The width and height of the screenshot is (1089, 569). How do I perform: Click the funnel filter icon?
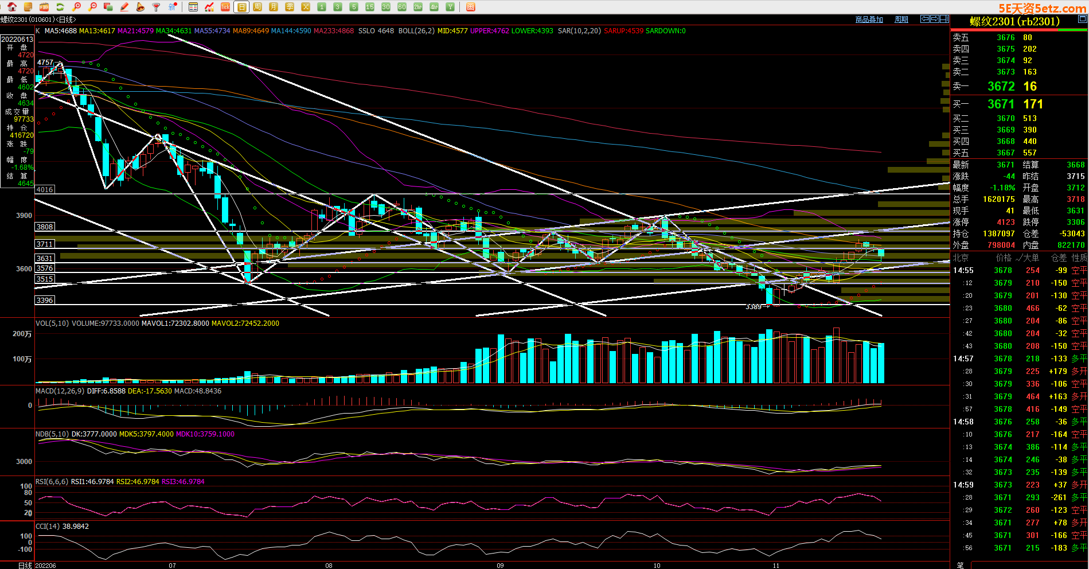tap(157, 7)
